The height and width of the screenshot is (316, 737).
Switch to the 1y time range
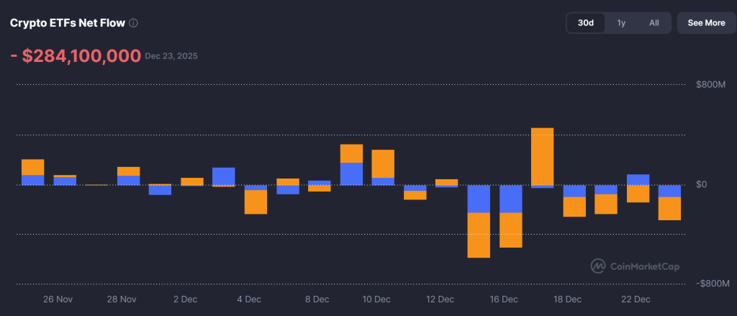click(x=621, y=23)
